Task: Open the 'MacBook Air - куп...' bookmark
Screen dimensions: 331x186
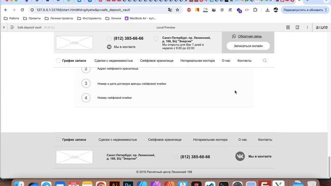Action: point(140,19)
